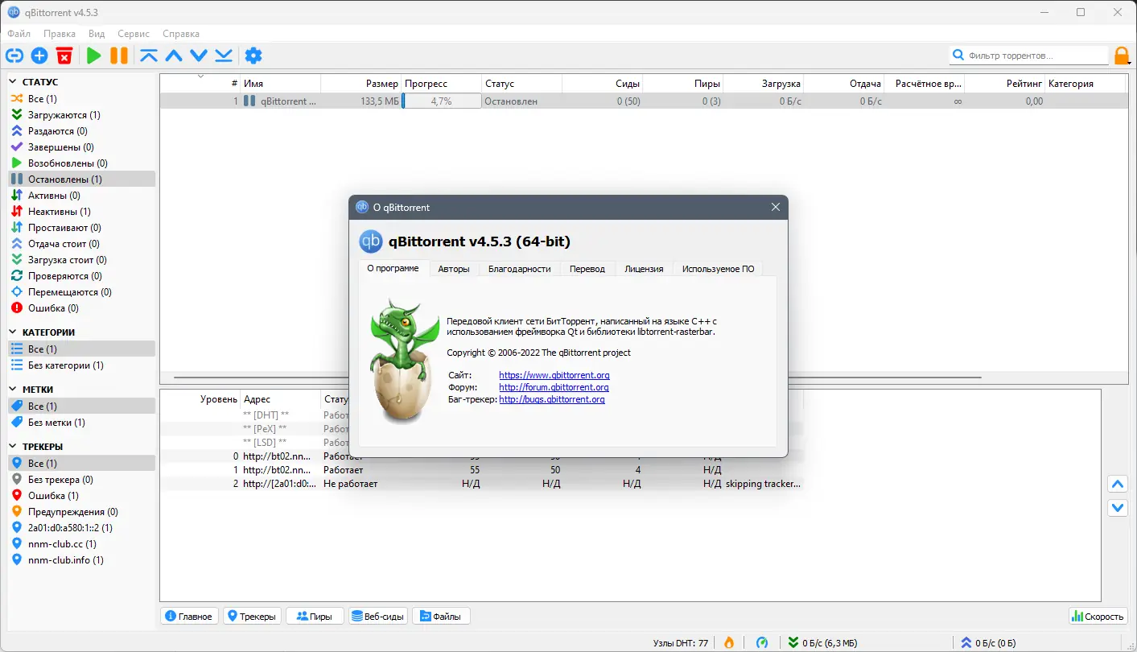The image size is (1137, 652).
Task: Click the tracker move down arrow button
Action: pos(1117,508)
